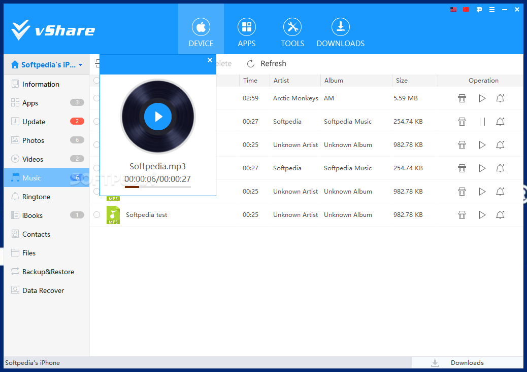Play the Arctic Monkeys song
527x372 pixels.
482,98
